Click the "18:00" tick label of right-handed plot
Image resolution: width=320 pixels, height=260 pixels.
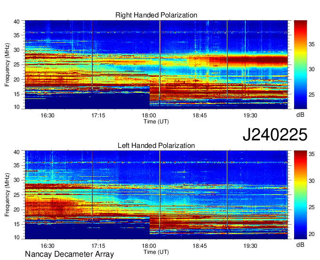pos(149,115)
